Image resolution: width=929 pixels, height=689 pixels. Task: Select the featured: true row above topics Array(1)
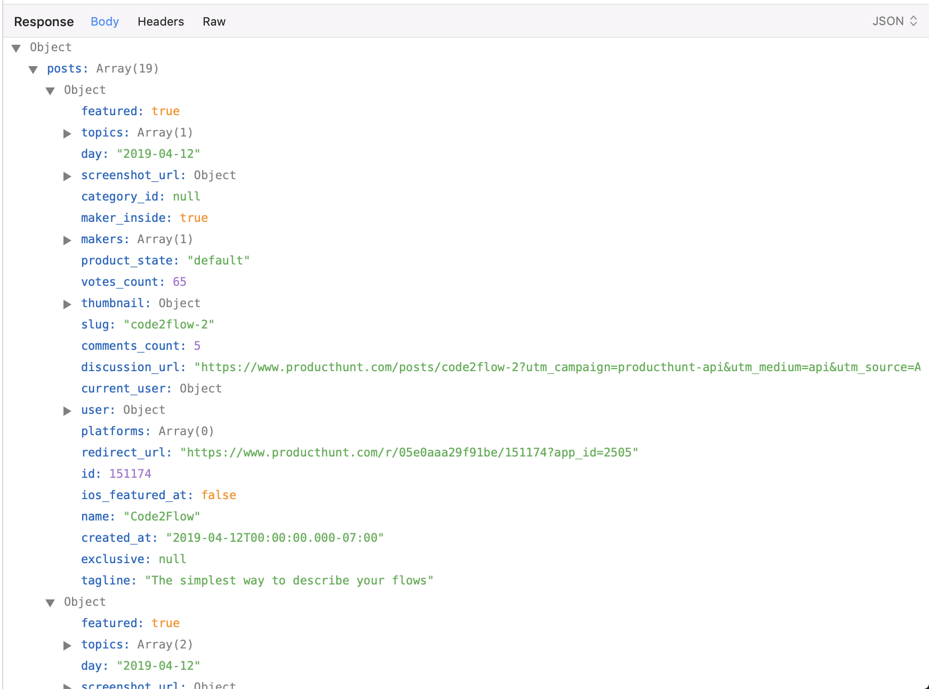tap(130, 111)
